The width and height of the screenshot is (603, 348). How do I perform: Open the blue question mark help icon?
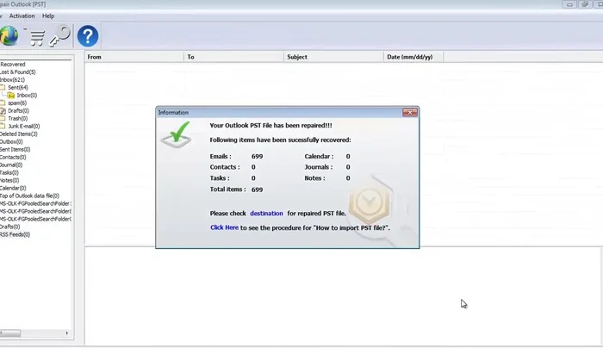[x=88, y=36]
